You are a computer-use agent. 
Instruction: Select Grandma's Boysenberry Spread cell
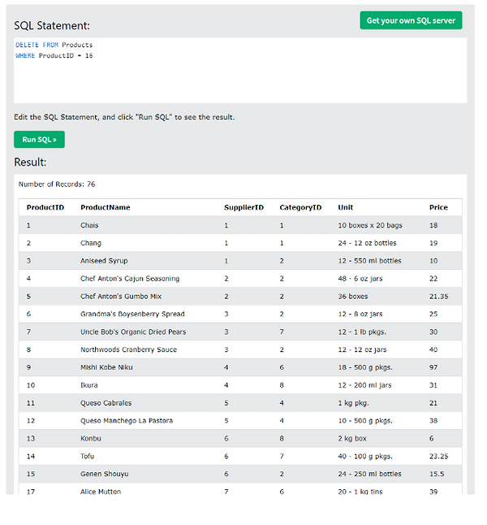tap(132, 314)
